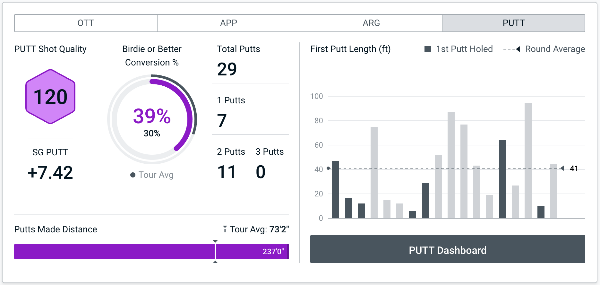
Task: Click the Round Average dashed arrow legend
Action: pyautogui.click(x=511, y=49)
